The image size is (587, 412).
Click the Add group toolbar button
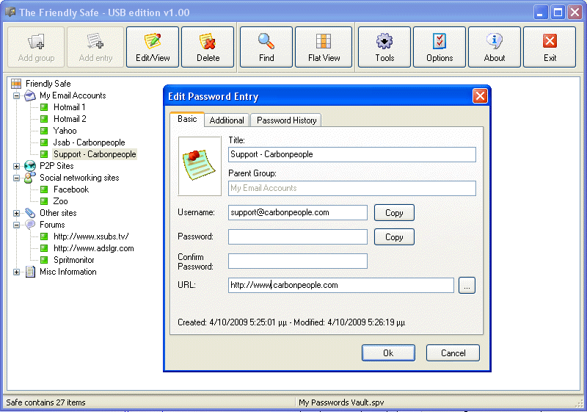tap(36, 47)
